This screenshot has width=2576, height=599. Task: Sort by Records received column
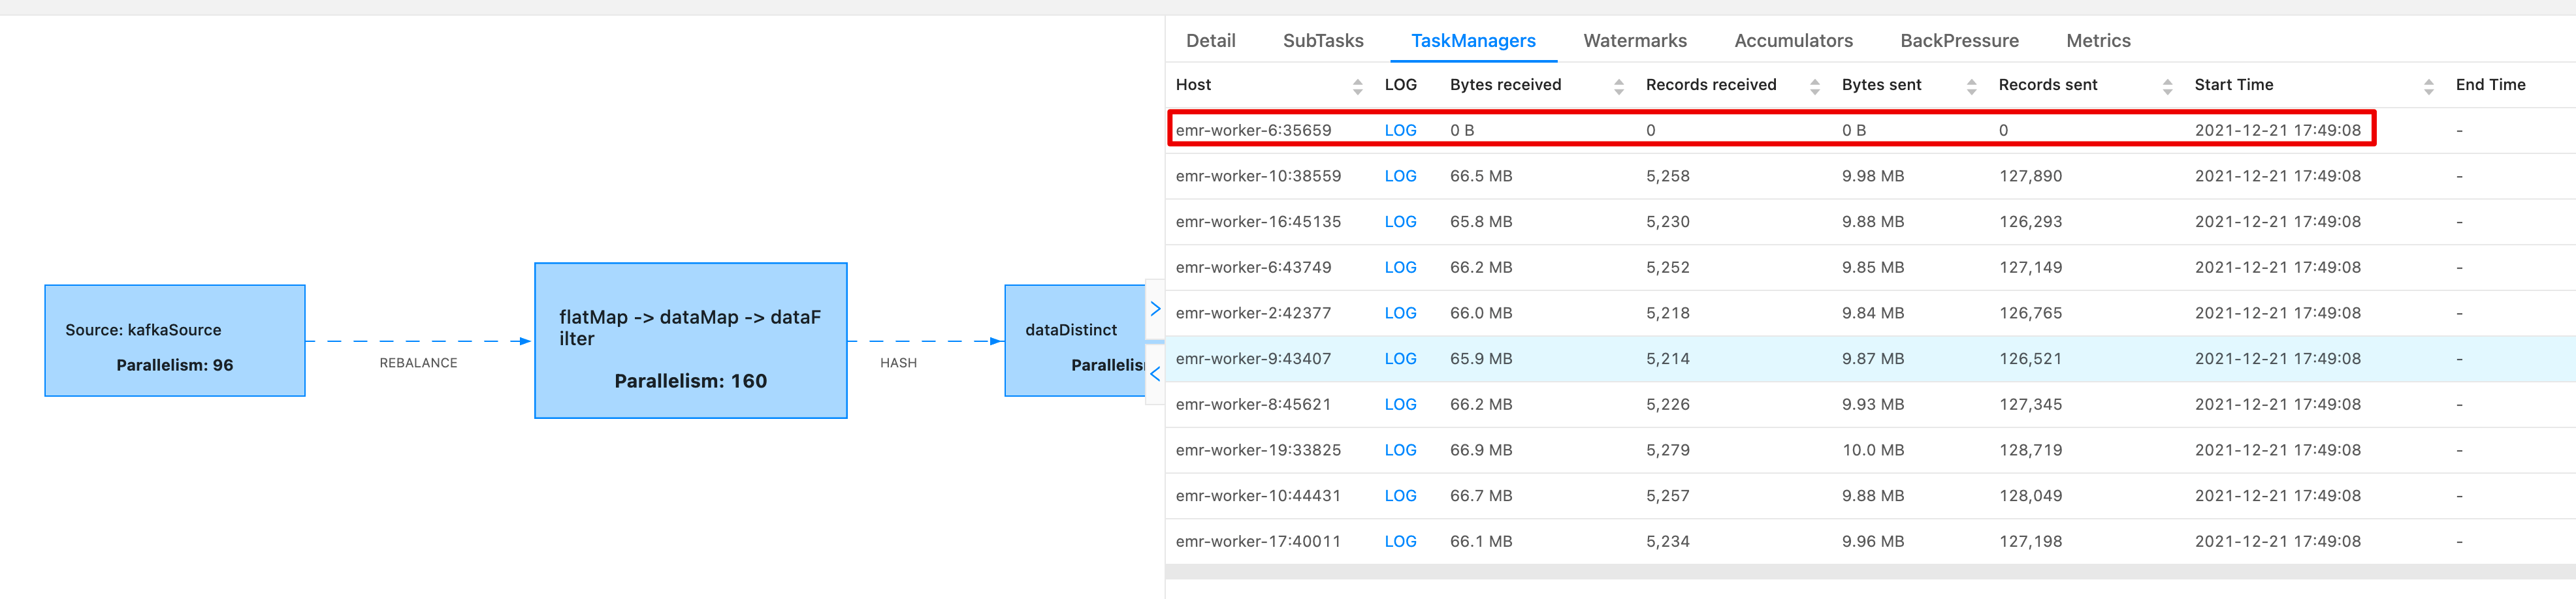coord(1815,85)
